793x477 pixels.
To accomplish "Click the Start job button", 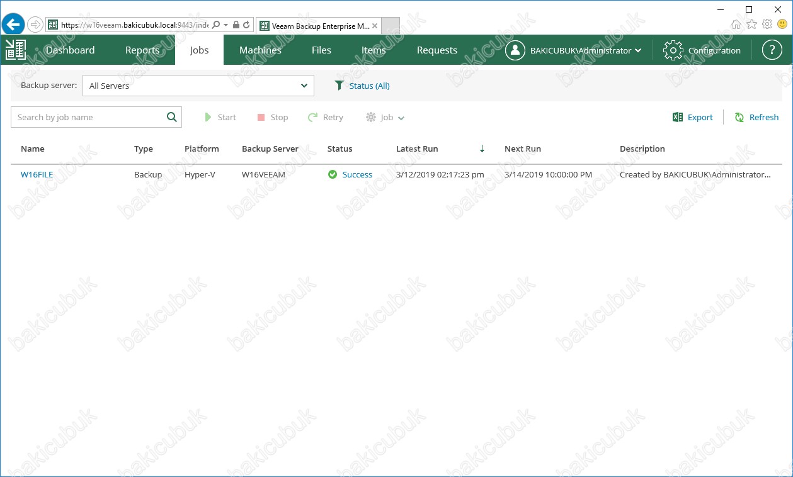I will (x=220, y=117).
